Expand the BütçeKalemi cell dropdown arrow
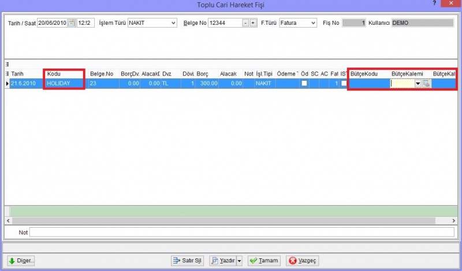Viewport: 462px width, 271px height. point(418,84)
